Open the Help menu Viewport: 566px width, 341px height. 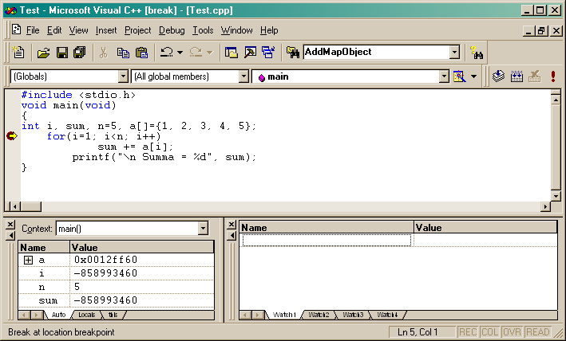269,30
